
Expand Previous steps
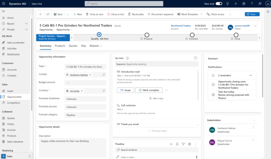157,131
